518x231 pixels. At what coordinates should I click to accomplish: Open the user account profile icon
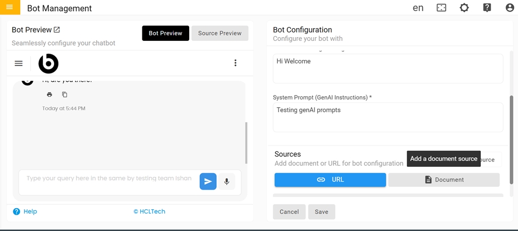coord(509,8)
